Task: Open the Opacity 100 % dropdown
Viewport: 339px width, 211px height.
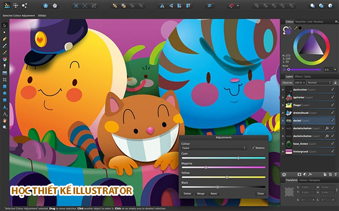Action: coord(299,82)
